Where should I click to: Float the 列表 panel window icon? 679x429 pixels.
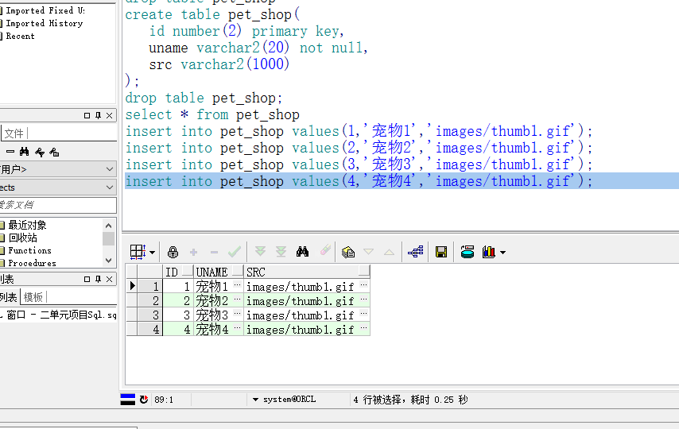click(87, 279)
